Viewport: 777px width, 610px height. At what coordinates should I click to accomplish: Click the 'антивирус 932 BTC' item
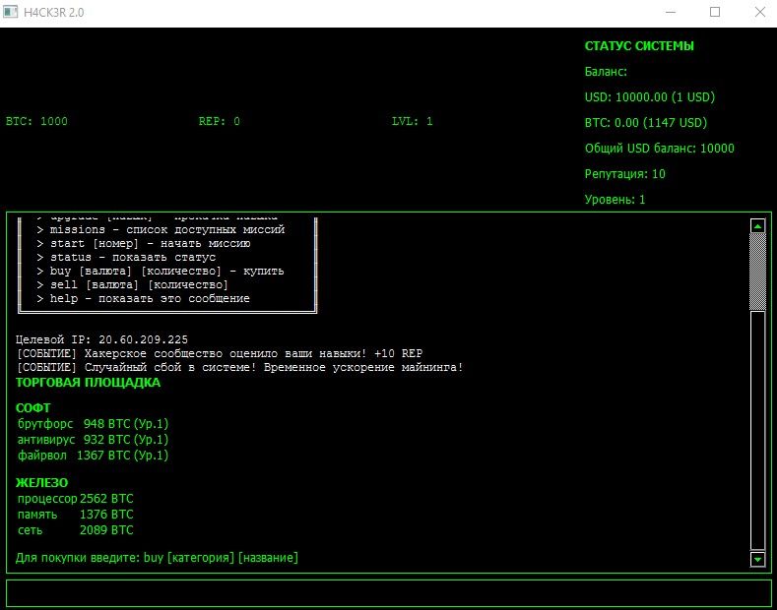click(94, 440)
